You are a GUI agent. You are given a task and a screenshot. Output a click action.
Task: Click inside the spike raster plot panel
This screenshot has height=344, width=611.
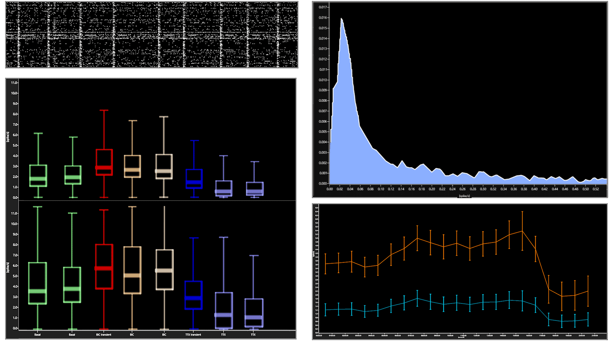152,34
